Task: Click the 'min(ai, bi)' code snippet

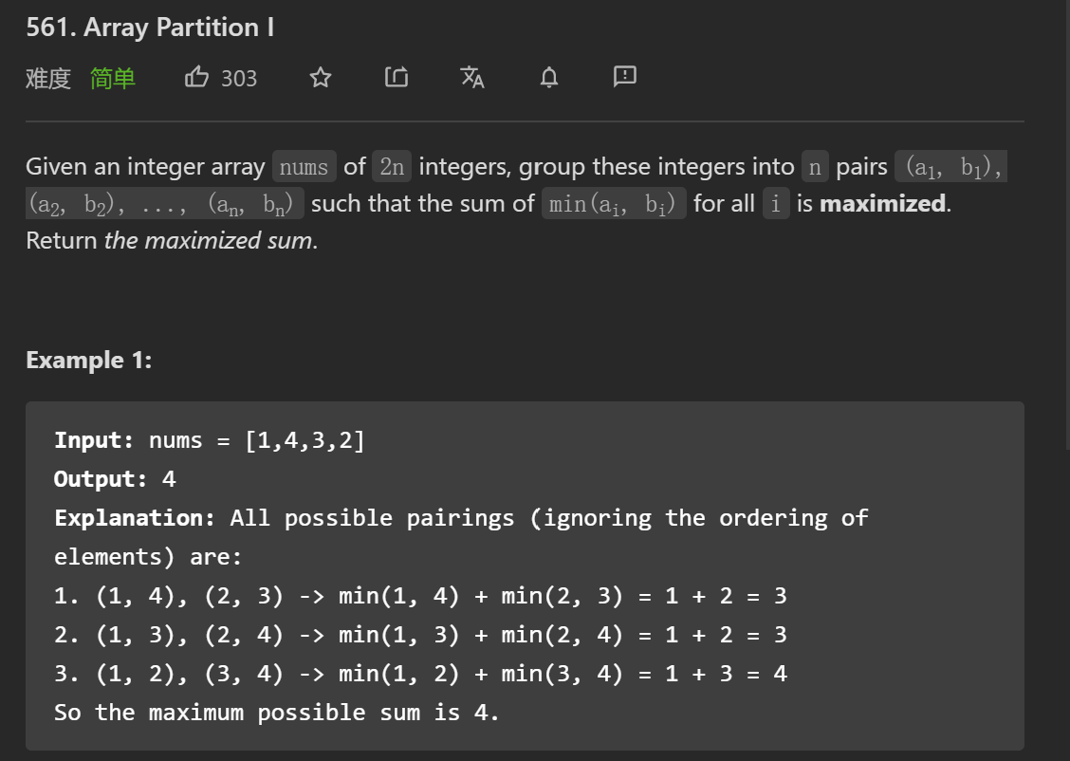Action: 613,204
